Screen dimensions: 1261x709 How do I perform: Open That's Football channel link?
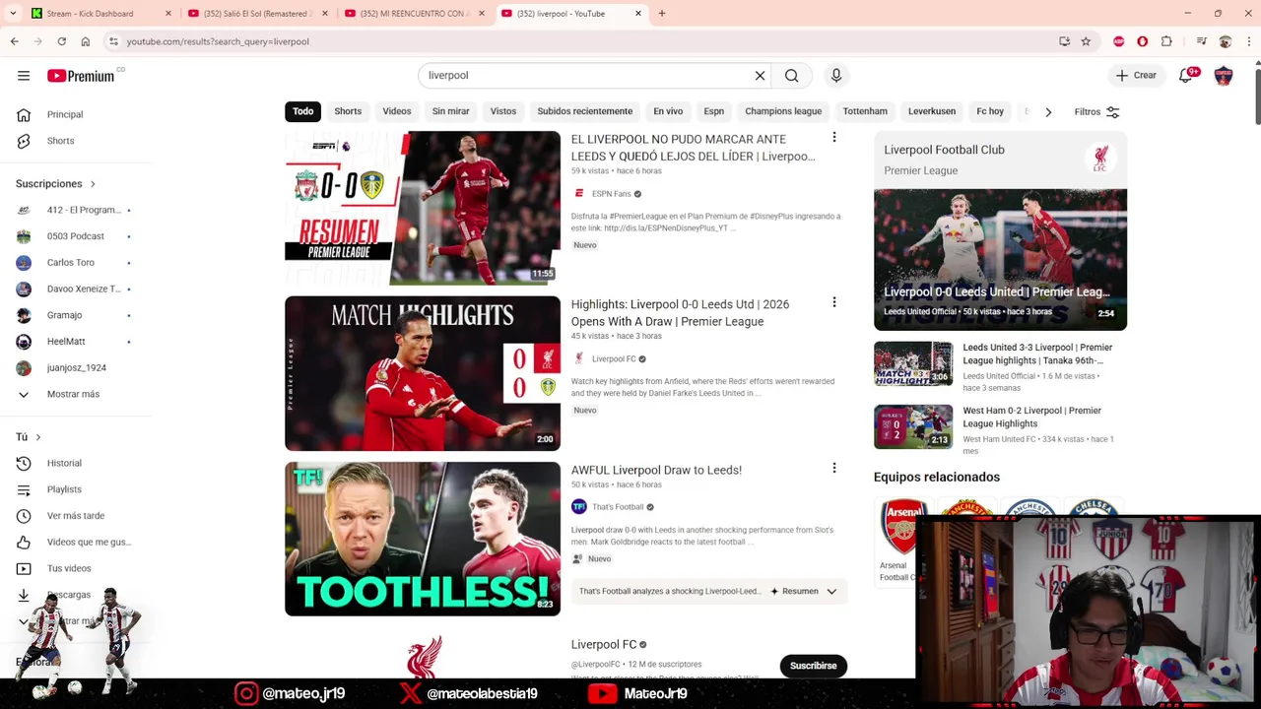(x=618, y=507)
